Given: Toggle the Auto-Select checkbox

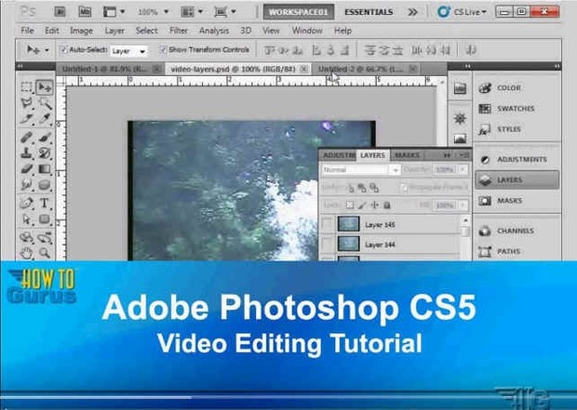Looking at the screenshot, I should 63,49.
